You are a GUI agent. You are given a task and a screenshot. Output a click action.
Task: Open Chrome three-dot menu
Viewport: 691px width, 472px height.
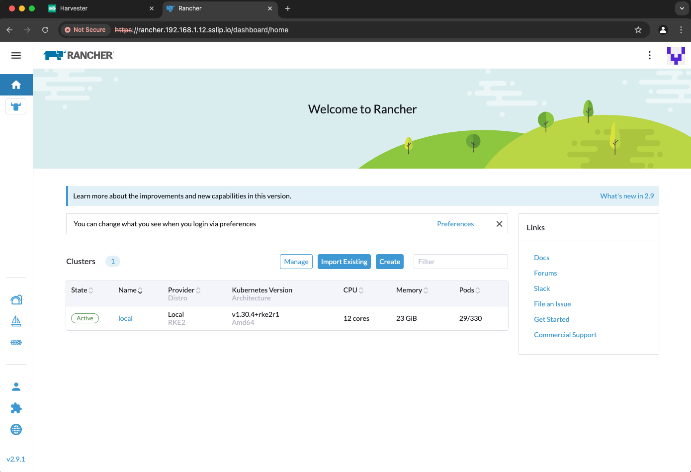[x=681, y=30]
